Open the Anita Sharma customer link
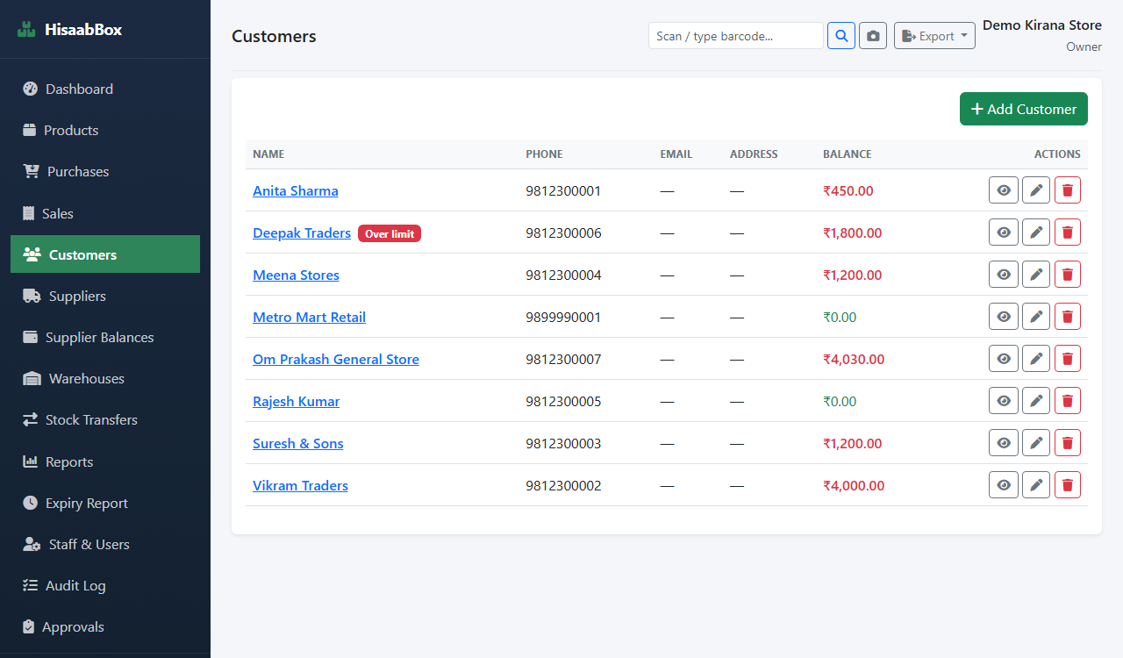 tap(296, 190)
